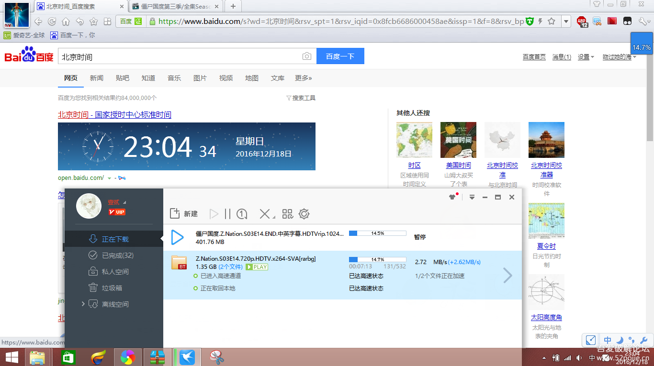Open the 设置 dropdown on Baidu header
654x366 pixels.
[586, 57]
